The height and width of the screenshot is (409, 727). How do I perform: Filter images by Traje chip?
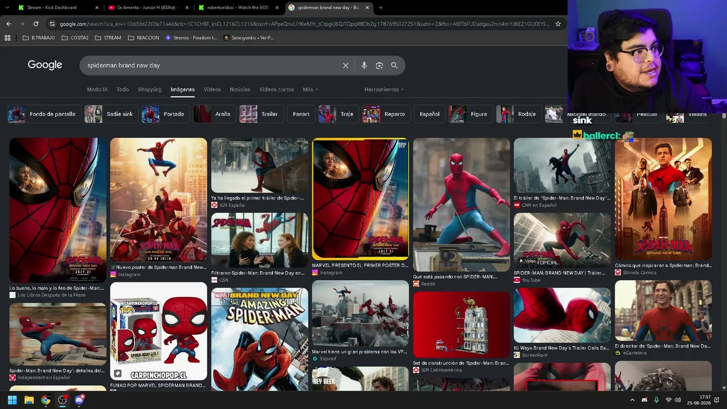337,114
